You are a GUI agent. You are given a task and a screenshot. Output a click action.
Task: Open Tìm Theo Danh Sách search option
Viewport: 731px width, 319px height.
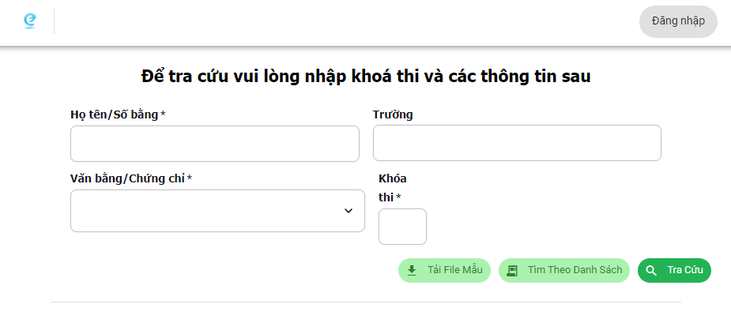pyautogui.click(x=564, y=270)
